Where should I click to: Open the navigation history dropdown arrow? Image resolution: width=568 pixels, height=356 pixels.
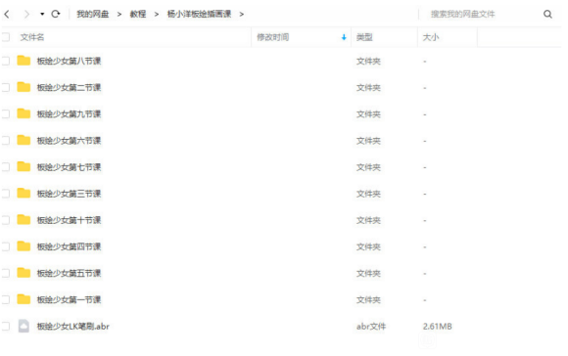42,14
